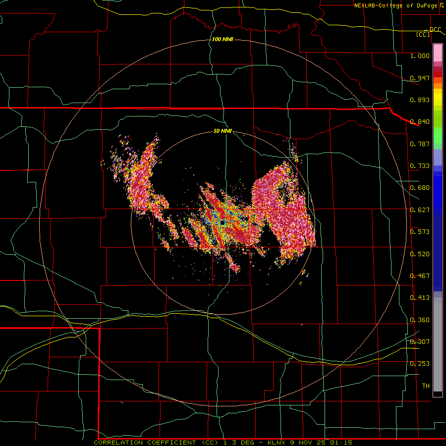The height and width of the screenshot is (446, 446).
Task: Select the "[CC]" legend unit label
Action: click(423, 34)
